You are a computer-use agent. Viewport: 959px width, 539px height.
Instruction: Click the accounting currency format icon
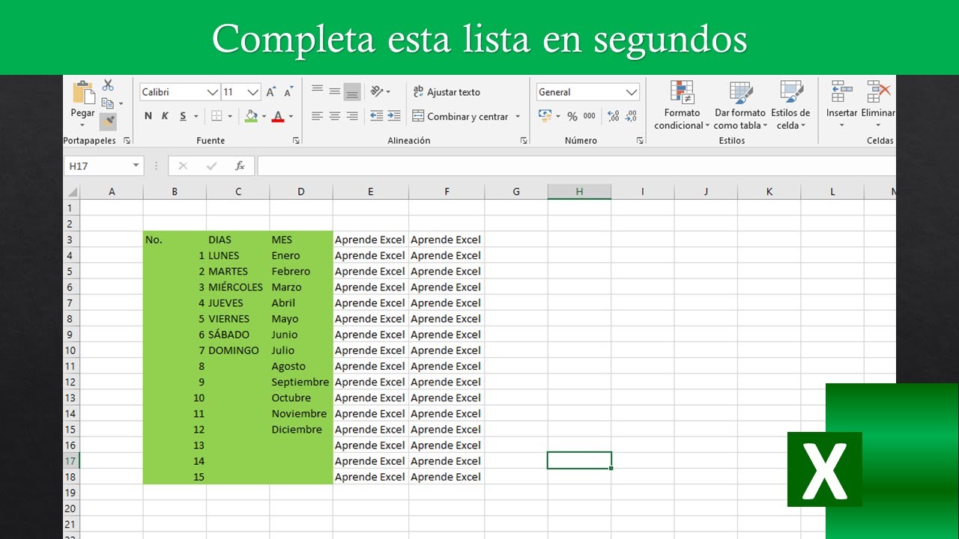coord(545,116)
